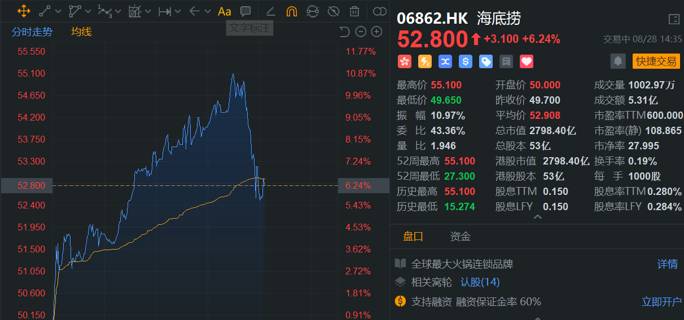Open the range marker tool dropdown

tap(178, 11)
